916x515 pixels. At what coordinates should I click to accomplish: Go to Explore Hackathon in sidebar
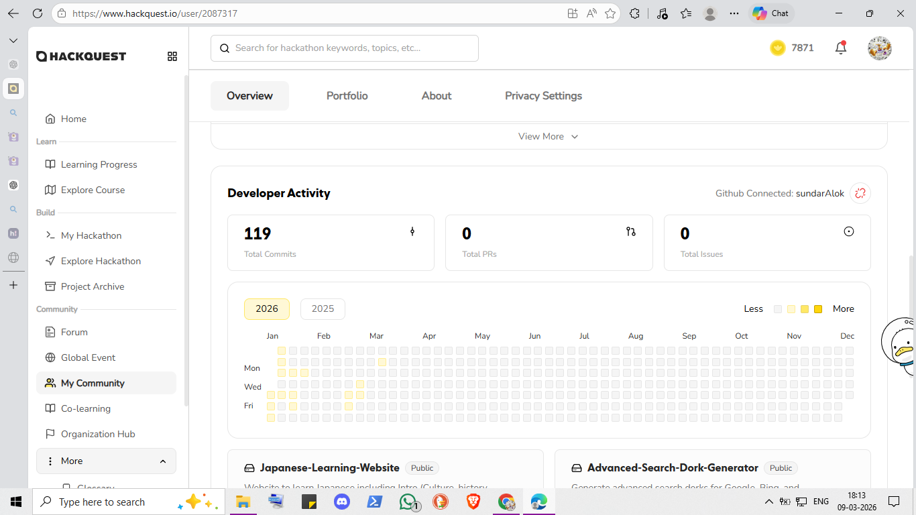click(x=101, y=261)
